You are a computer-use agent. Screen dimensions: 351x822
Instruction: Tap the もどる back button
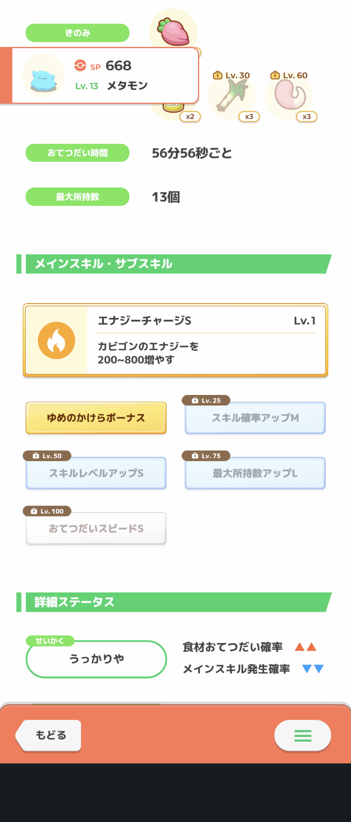[49, 735]
